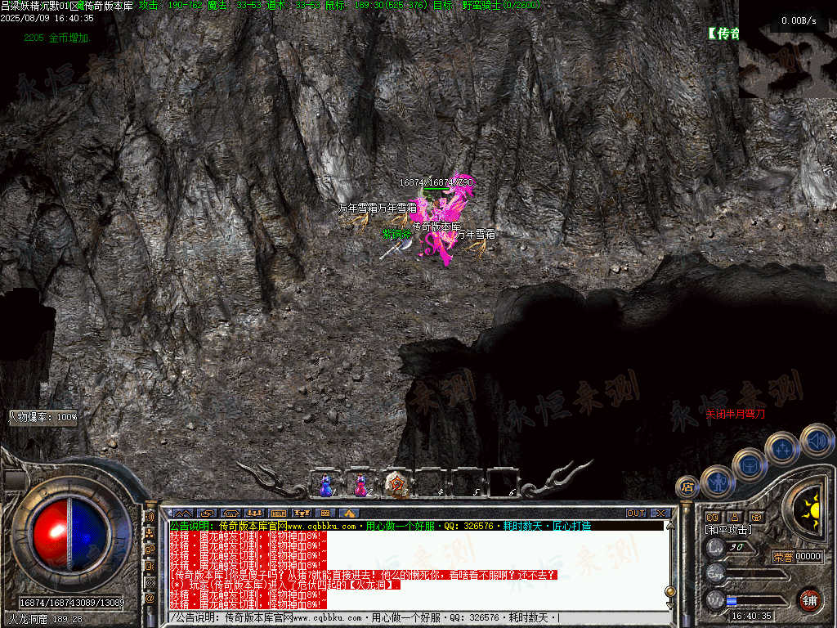Screen dimensions: 837x628
Task: Select empty belt slot 6
Action: tap(503, 484)
